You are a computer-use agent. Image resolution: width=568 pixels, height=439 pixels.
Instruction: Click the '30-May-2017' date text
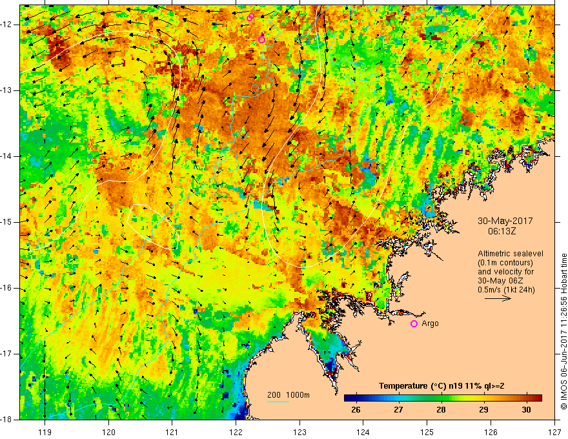(505, 221)
